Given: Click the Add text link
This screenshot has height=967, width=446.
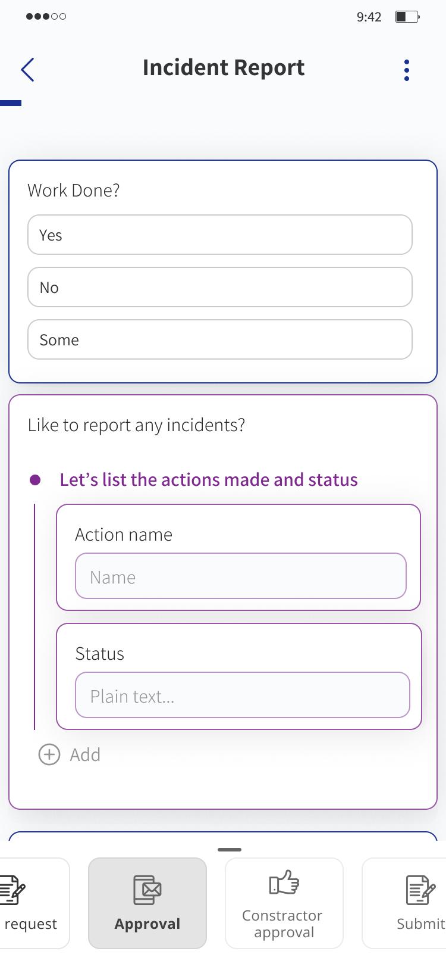Looking at the screenshot, I should tap(85, 754).
